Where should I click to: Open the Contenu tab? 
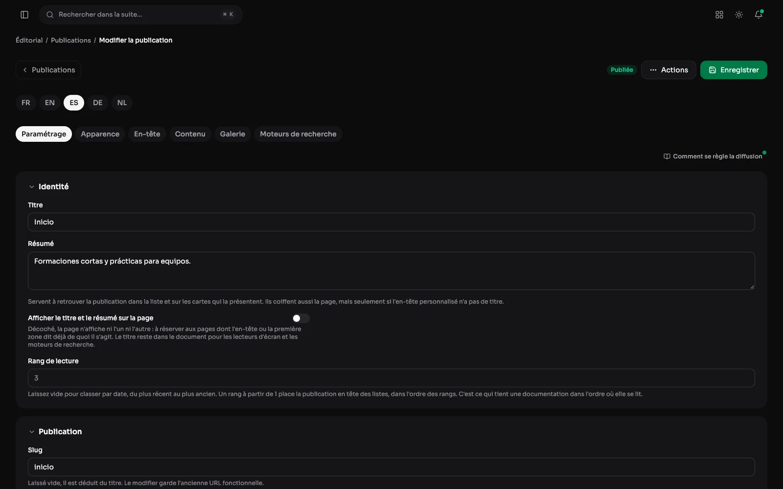tap(190, 134)
